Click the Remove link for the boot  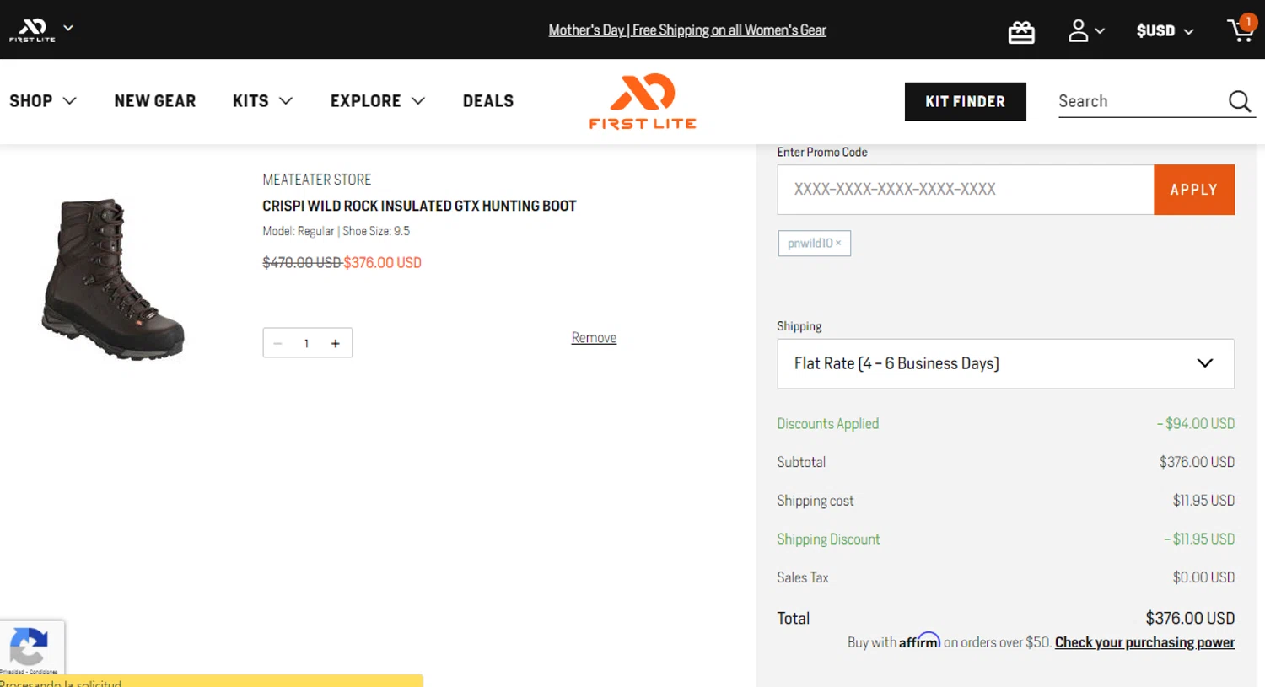[594, 338]
